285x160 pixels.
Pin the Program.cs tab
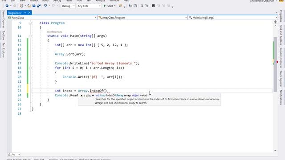25,13
